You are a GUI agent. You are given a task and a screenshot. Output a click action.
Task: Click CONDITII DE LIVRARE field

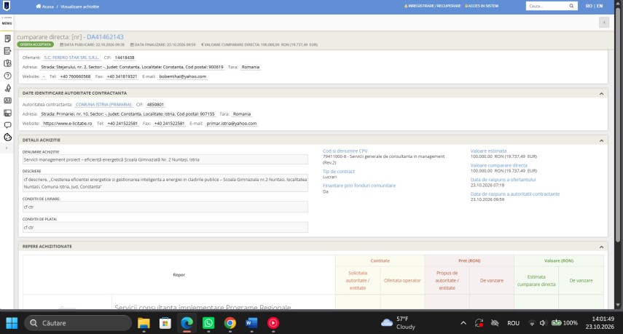point(165,207)
